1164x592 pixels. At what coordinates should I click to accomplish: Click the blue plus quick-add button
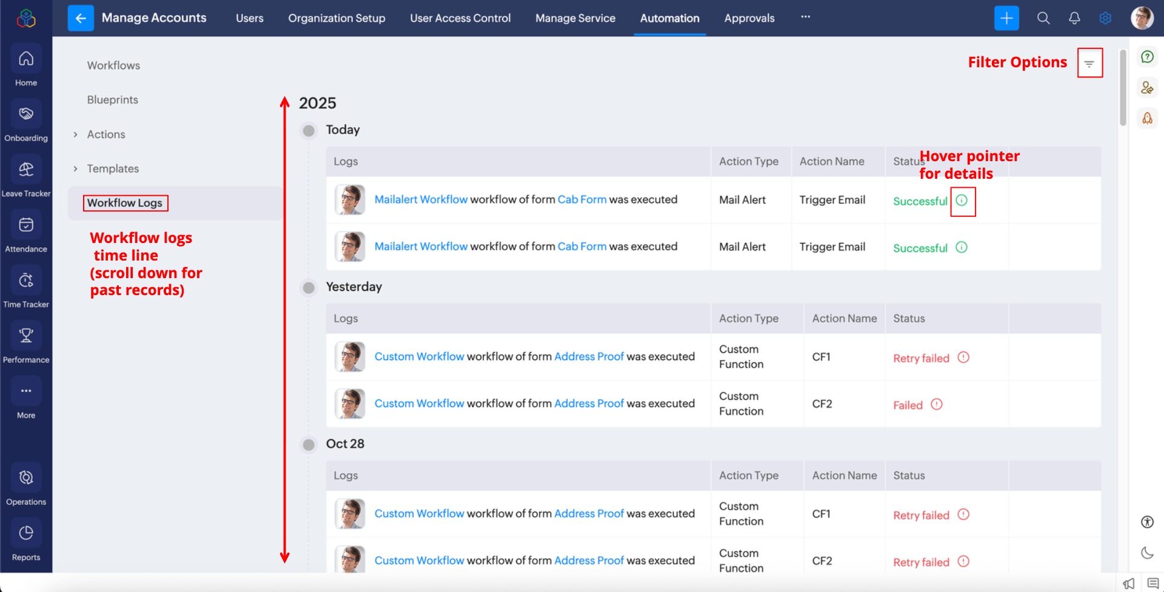(1006, 18)
